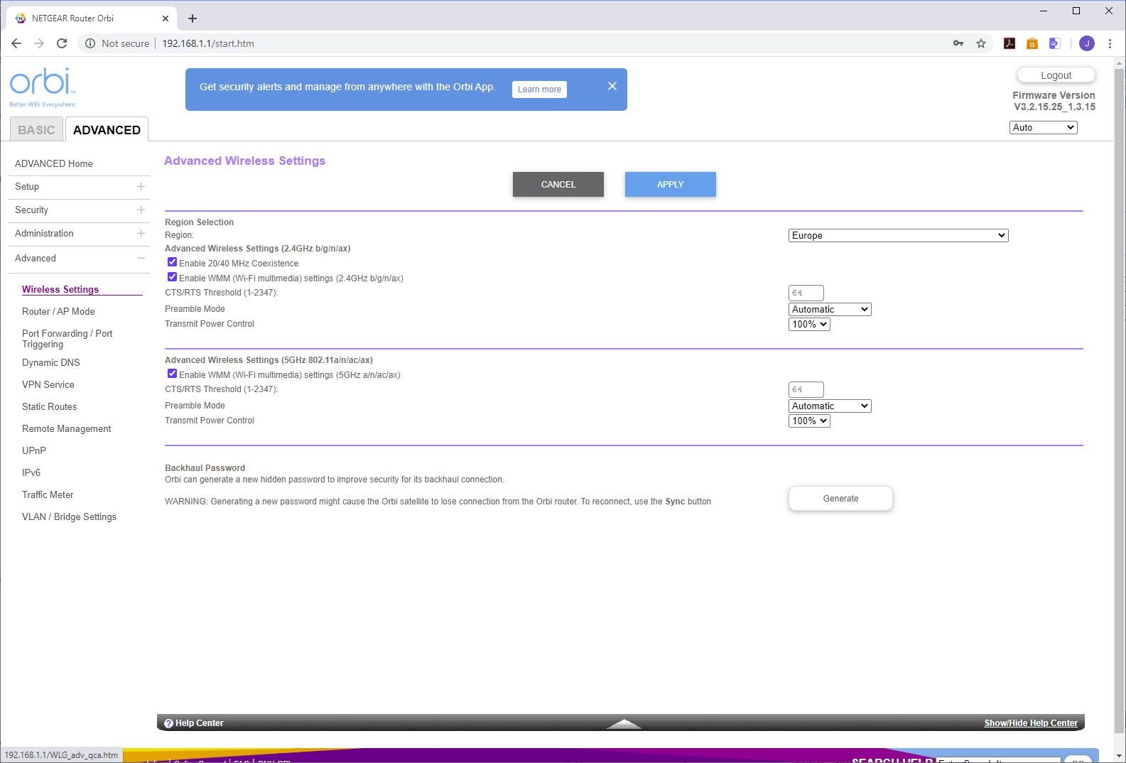The image size is (1126, 763).
Task: Open the 2.4GHz Preamble Mode dropdown
Action: click(830, 309)
